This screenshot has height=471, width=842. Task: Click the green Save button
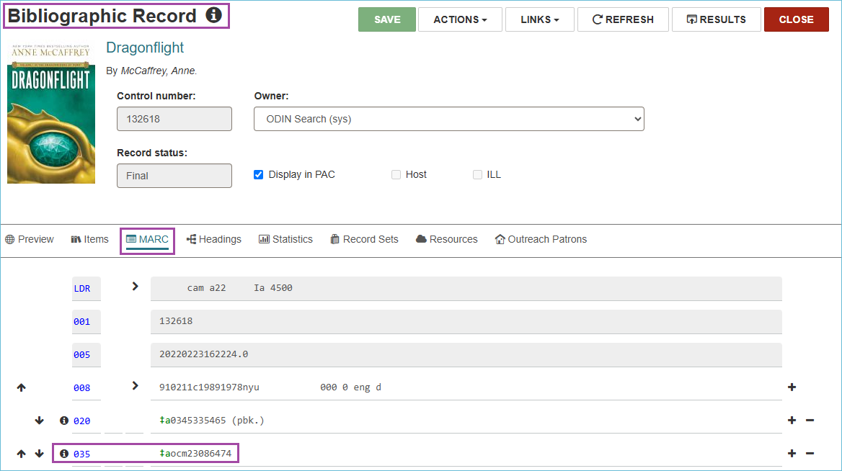pyautogui.click(x=387, y=19)
